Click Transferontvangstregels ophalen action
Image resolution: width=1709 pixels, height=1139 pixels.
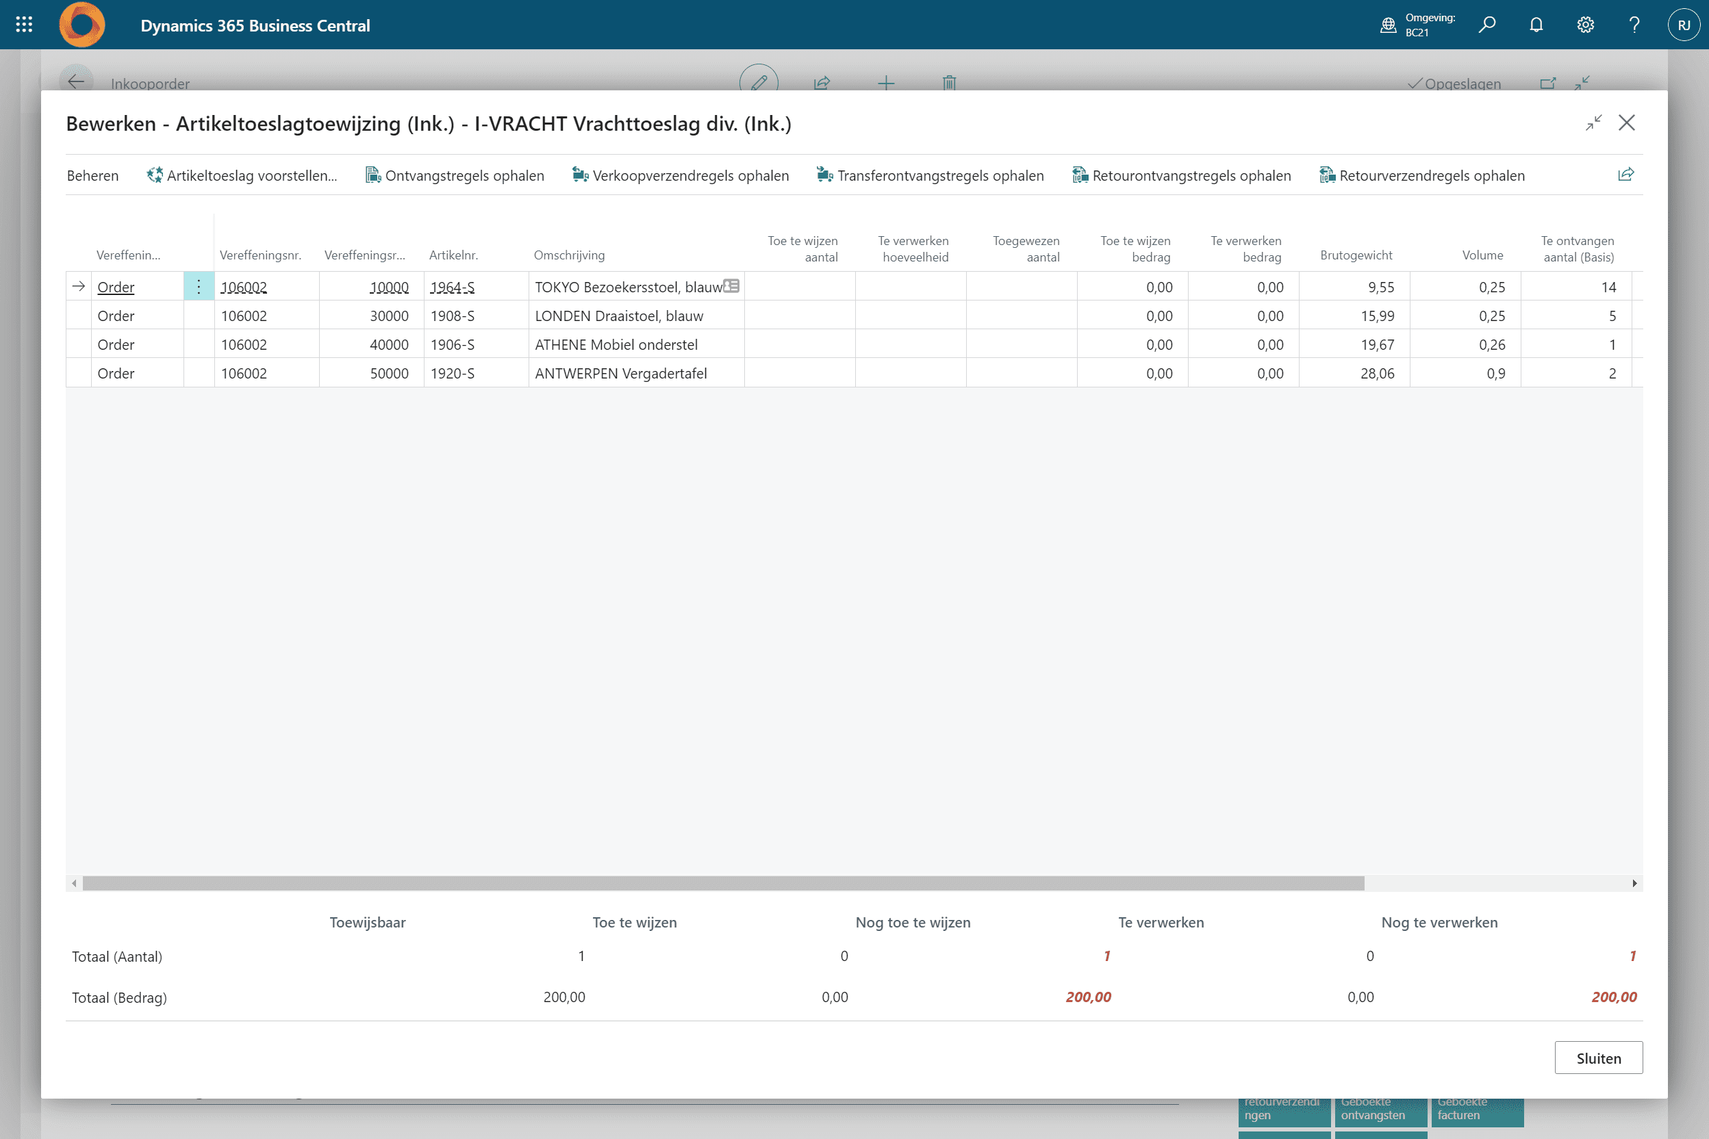tap(930, 175)
